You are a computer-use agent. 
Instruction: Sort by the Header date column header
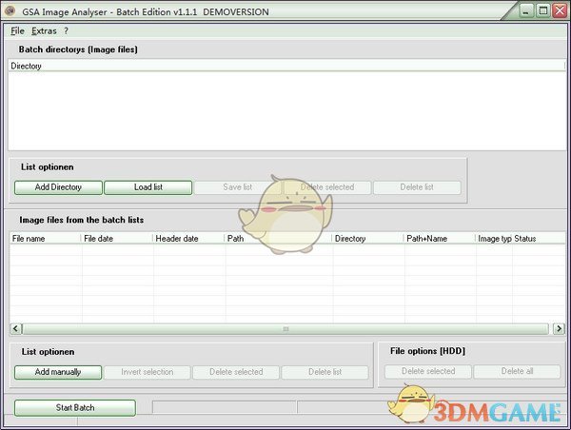tap(188, 239)
